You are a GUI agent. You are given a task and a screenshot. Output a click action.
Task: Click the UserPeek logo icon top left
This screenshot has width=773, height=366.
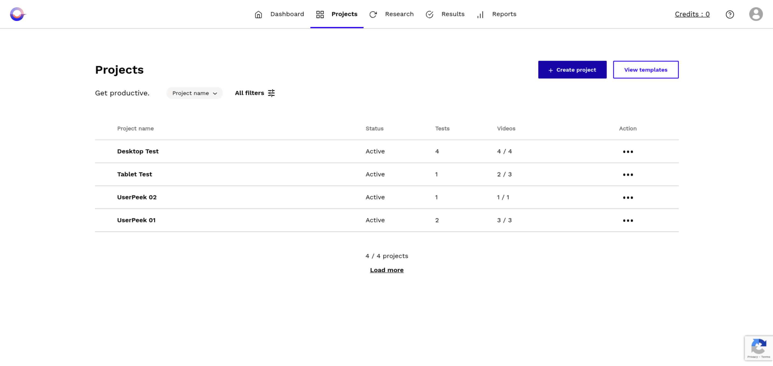click(18, 14)
